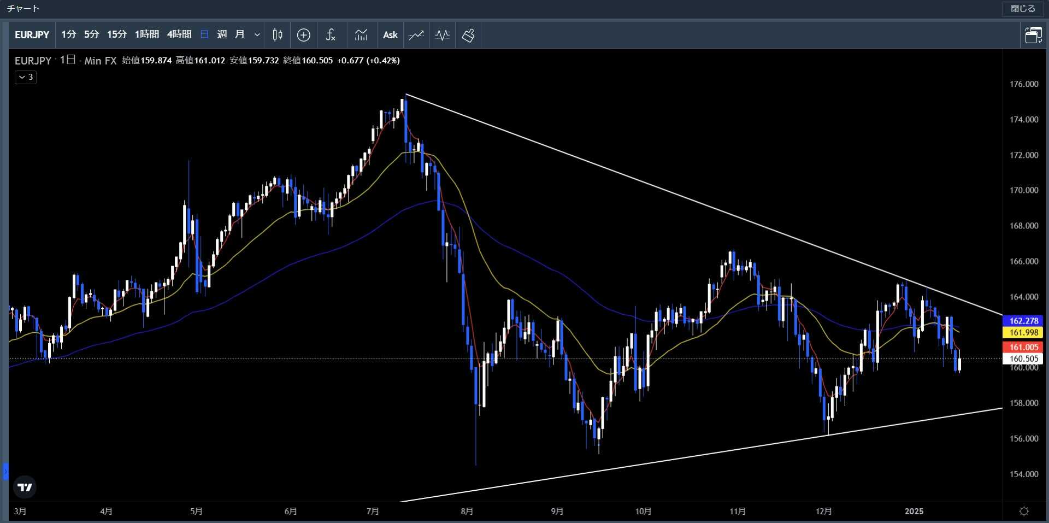Click the compare/add symbol plus icon
Image resolution: width=1049 pixels, height=523 pixels.
coord(304,35)
